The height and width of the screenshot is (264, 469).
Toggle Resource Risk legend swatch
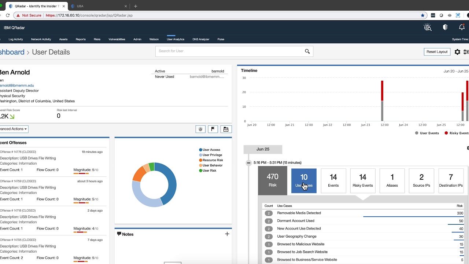click(x=201, y=160)
